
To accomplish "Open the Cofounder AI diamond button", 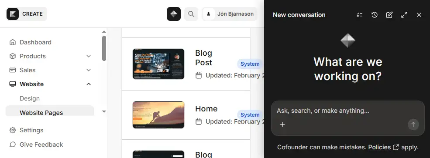I will 174,14.
